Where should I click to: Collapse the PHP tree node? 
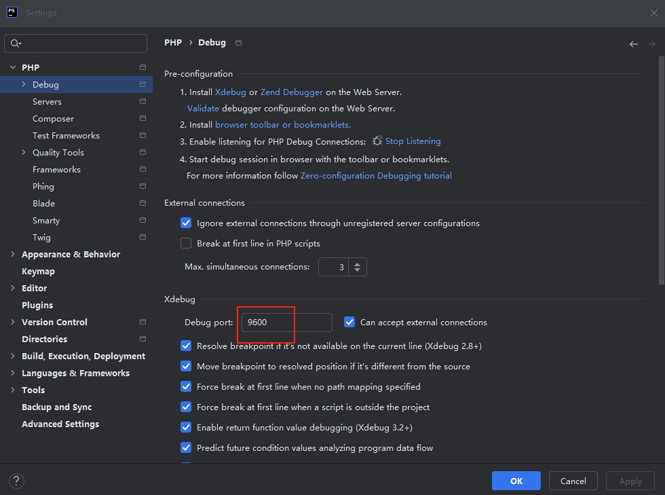(x=13, y=67)
